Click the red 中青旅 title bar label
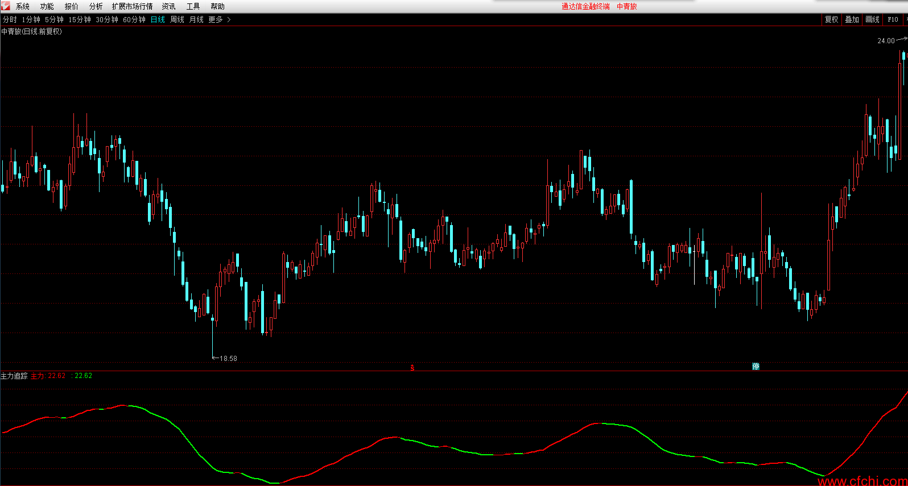 pyautogui.click(x=627, y=6)
